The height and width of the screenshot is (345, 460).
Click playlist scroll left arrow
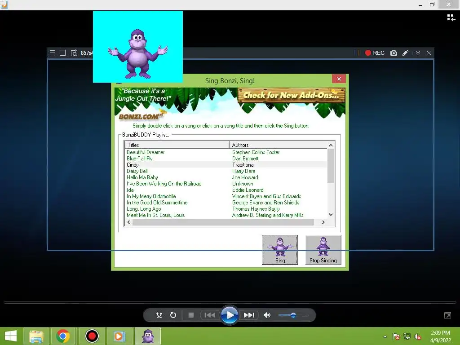[x=128, y=222]
